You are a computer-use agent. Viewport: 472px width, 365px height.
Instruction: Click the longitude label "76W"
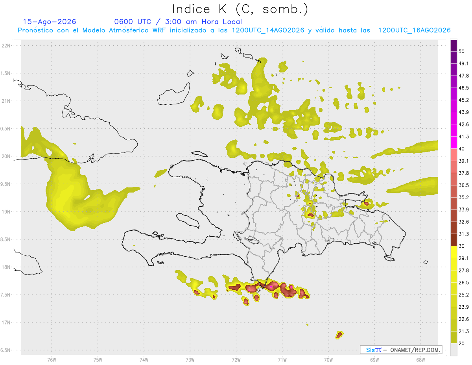pyautogui.click(x=52, y=360)
